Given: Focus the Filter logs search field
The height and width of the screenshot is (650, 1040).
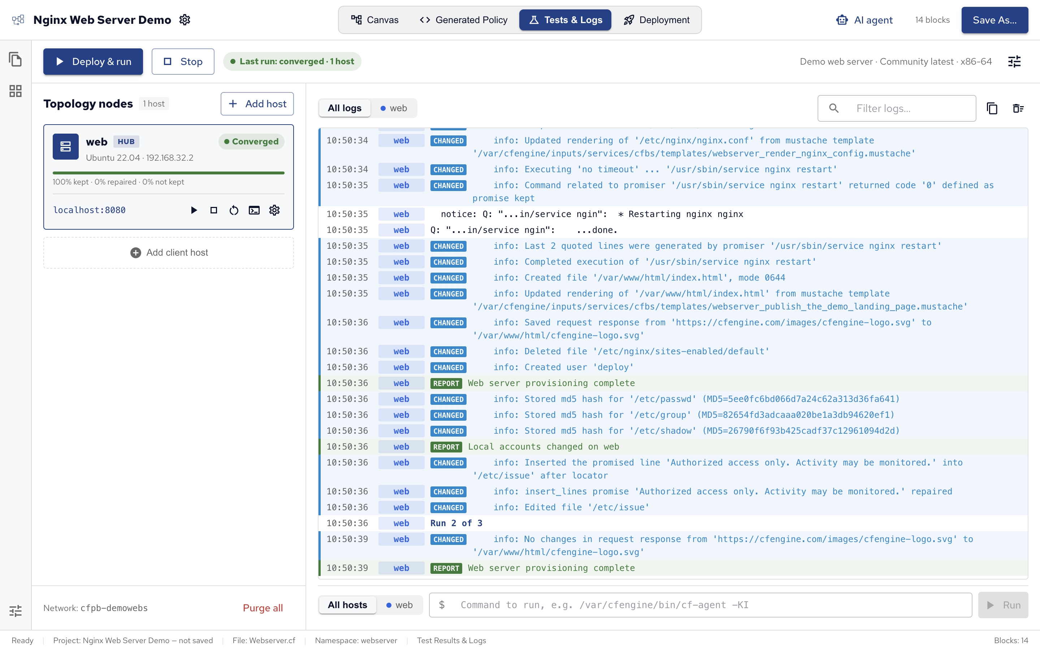Looking at the screenshot, I should pos(897,108).
